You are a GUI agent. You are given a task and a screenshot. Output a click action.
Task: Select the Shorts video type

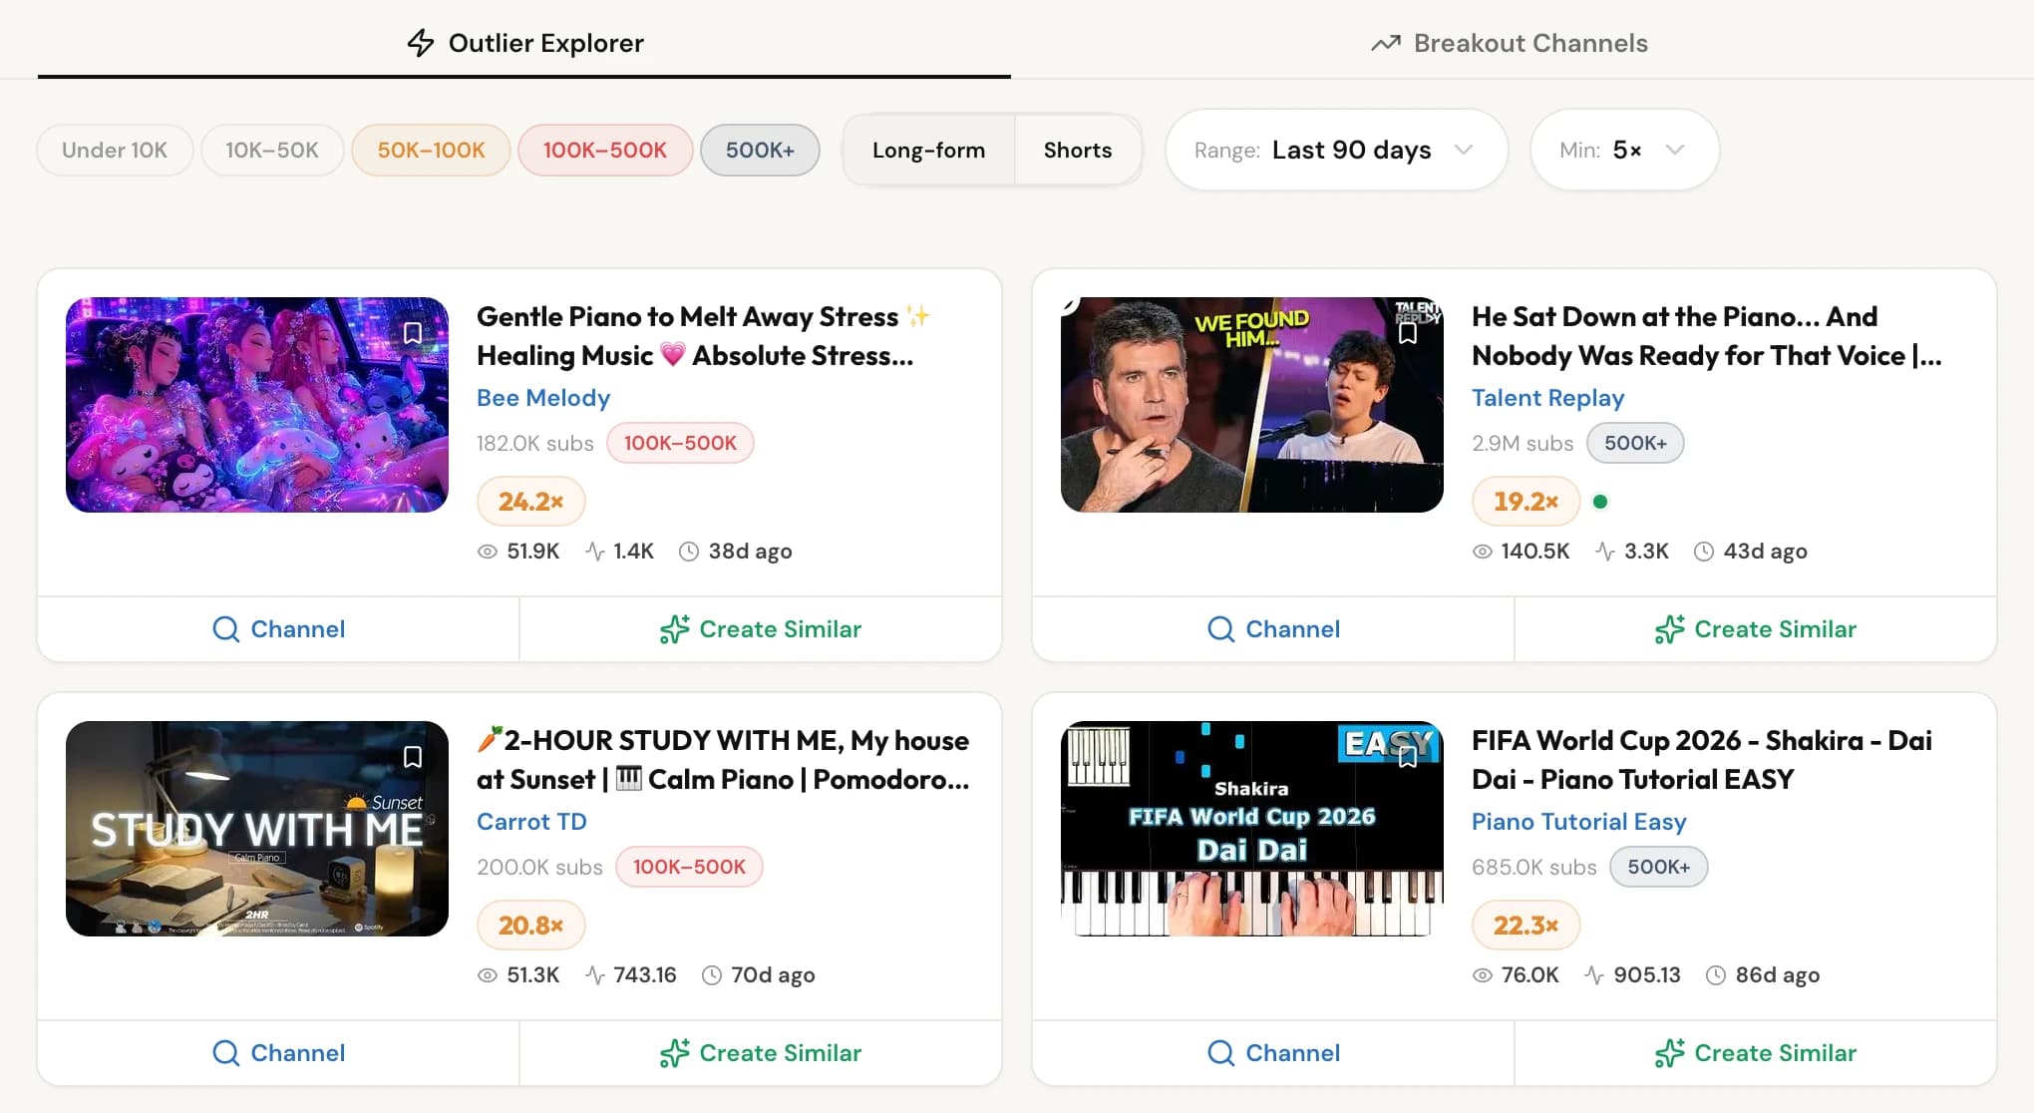[x=1078, y=150]
